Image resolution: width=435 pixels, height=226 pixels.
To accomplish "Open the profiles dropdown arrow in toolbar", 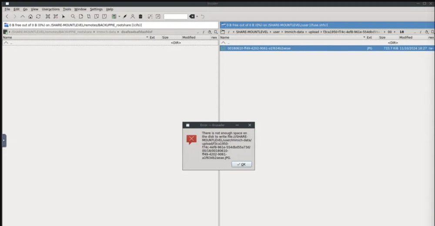I will coord(119,17).
